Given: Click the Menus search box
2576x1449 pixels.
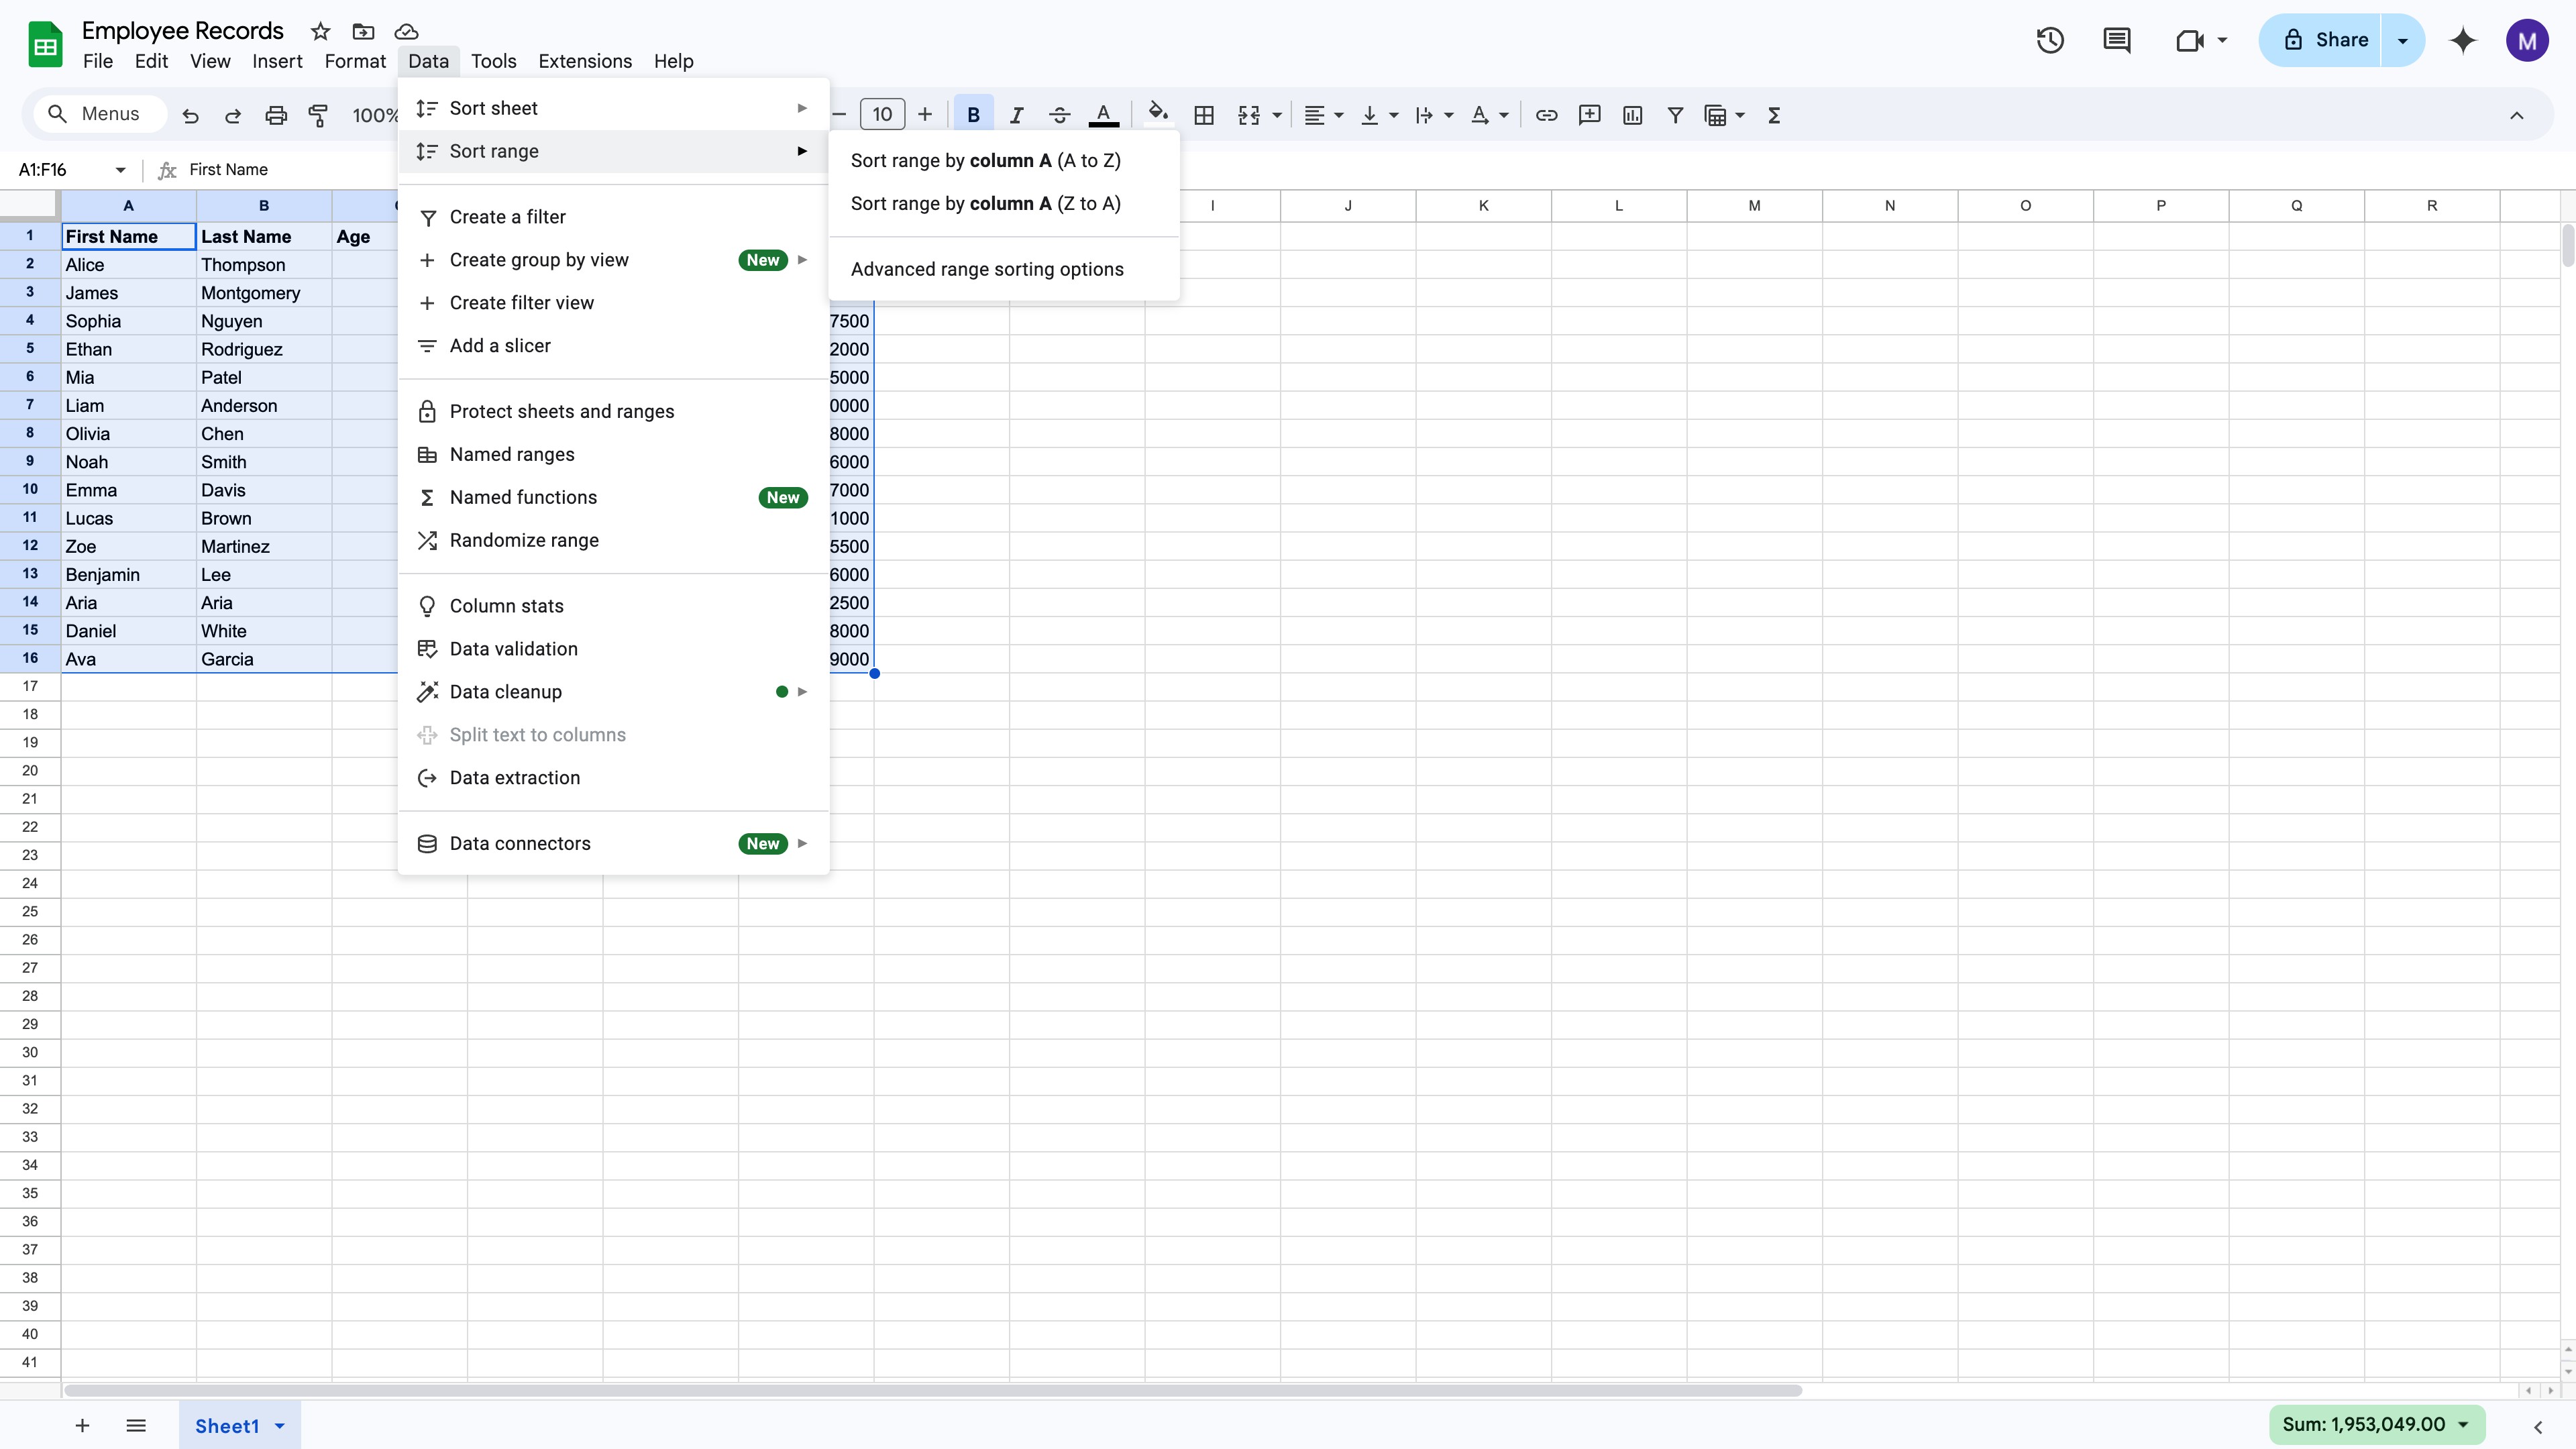Looking at the screenshot, I should [100, 114].
